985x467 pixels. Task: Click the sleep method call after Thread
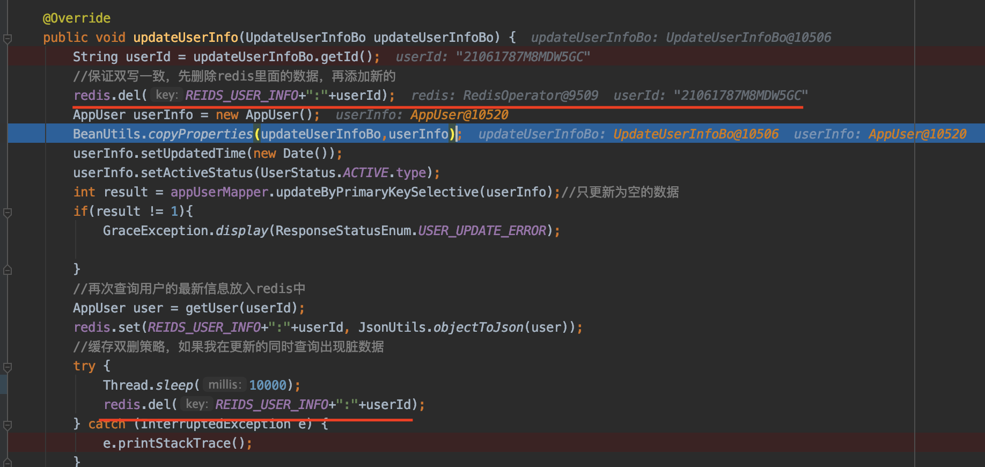click(174, 385)
